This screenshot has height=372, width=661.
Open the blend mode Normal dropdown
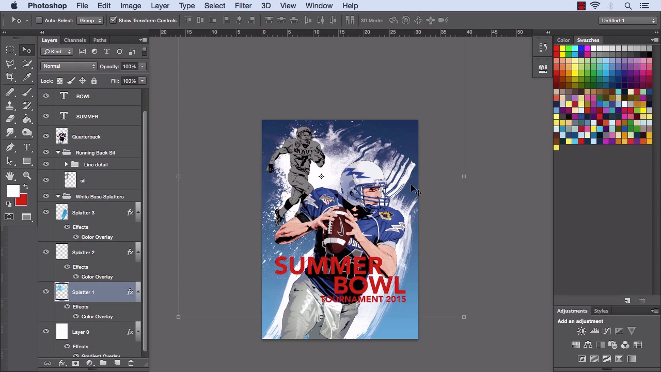pyautogui.click(x=69, y=66)
